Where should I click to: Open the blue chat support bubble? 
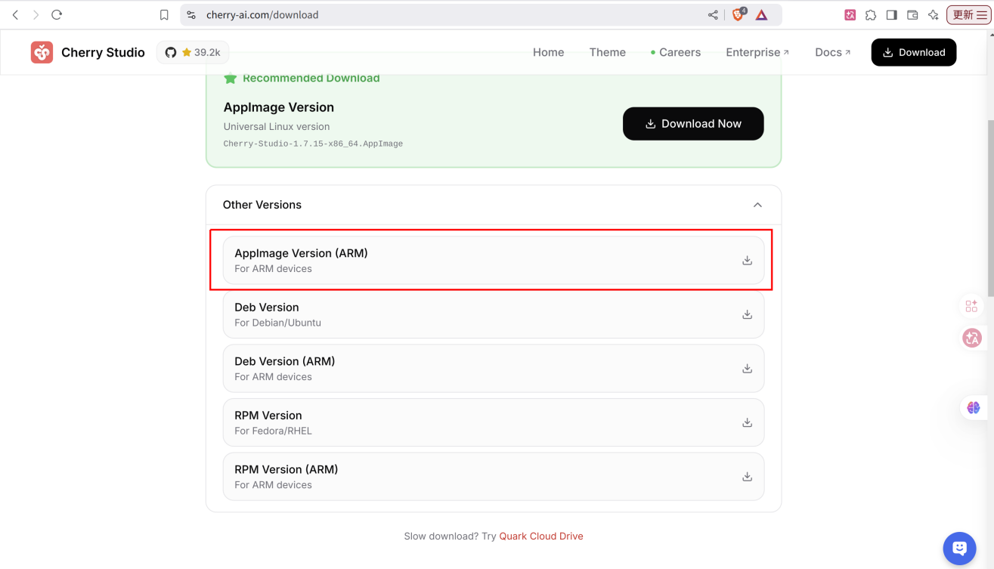[x=959, y=549]
